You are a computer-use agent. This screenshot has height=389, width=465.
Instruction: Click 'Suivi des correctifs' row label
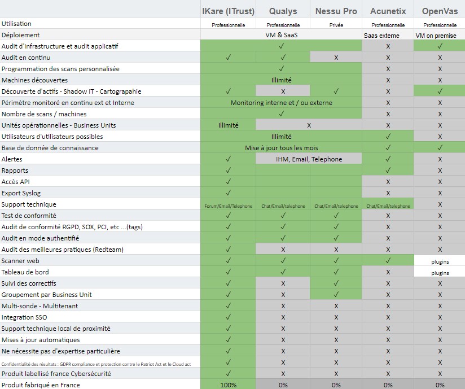point(29,283)
